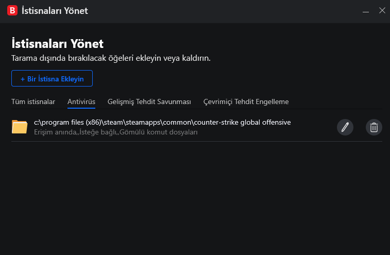Delete the counter-strike exception with the trash icon
390x255 pixels.
[x=374, y=127]
